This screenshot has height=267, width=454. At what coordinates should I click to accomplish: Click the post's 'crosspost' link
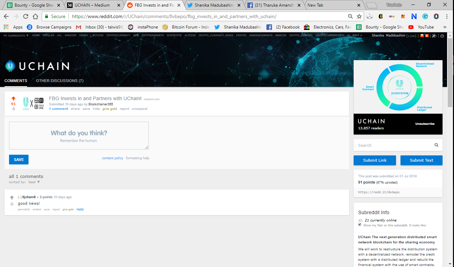[x=140, y=109]
